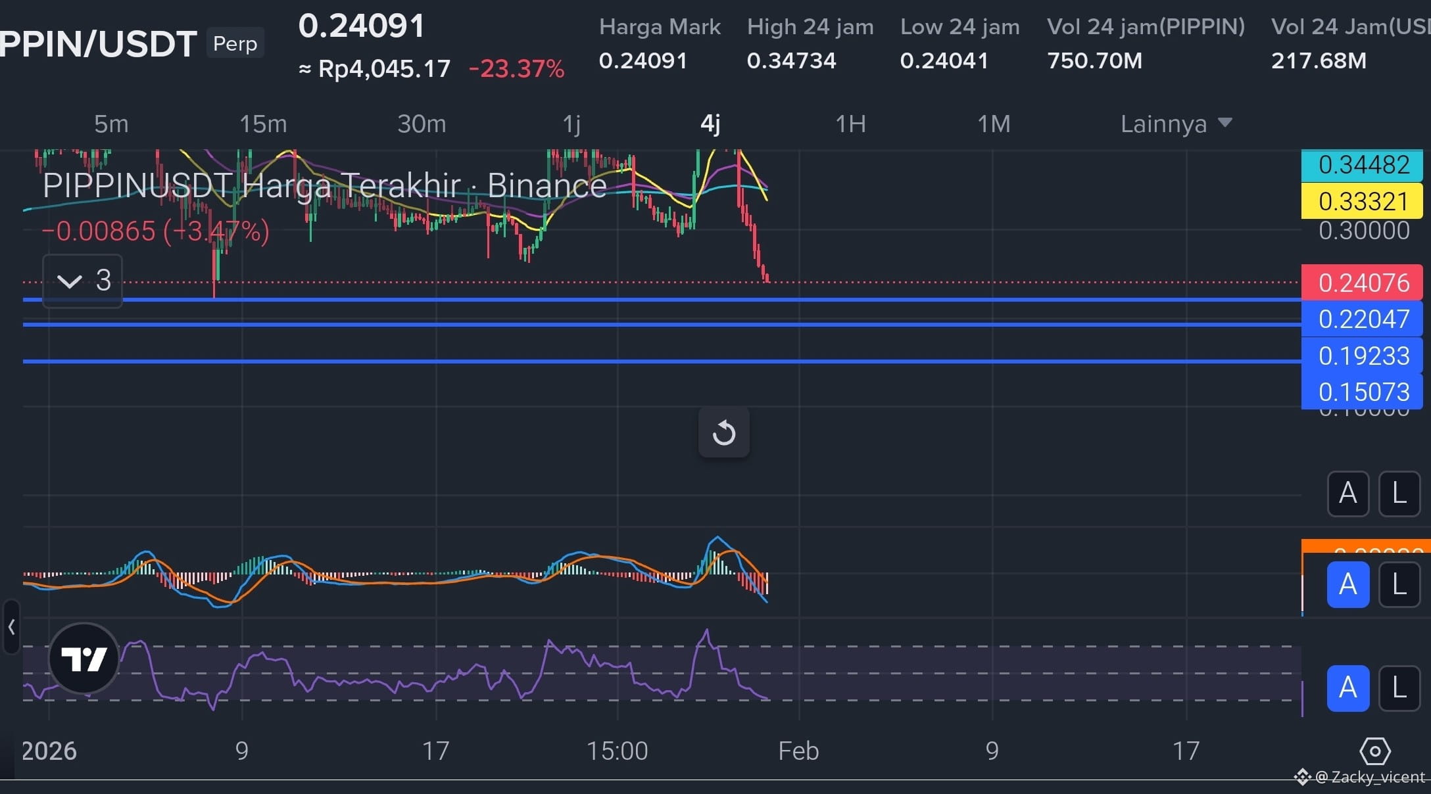Open the TradingView logo button
This screenshot has height=794, width=1431.
[x=84, y=658]
